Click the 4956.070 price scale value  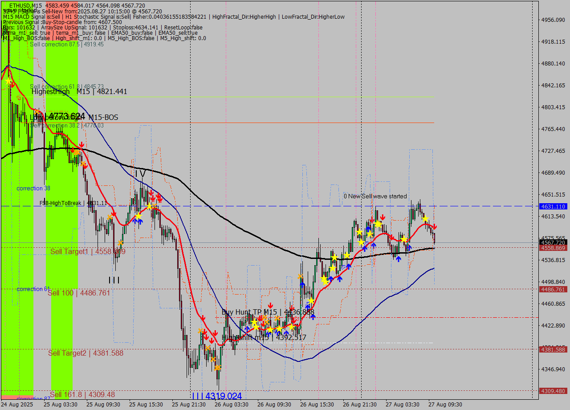click(553, 20)
